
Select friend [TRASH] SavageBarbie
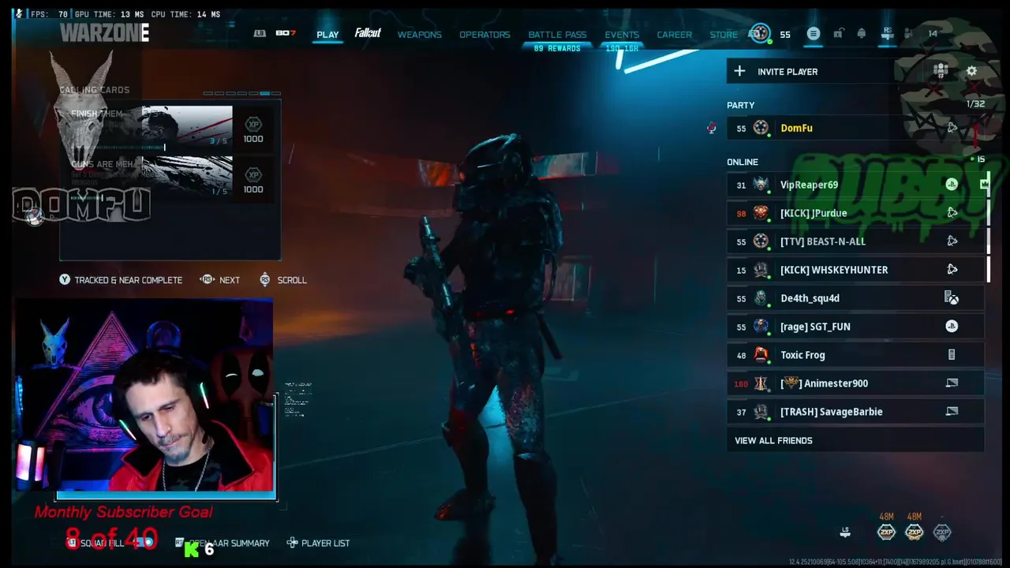point(855,412)
